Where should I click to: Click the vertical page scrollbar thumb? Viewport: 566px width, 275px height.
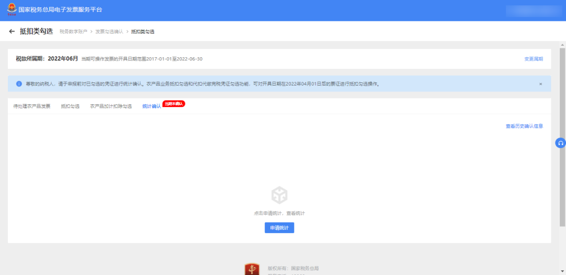(x=563, y=136)
